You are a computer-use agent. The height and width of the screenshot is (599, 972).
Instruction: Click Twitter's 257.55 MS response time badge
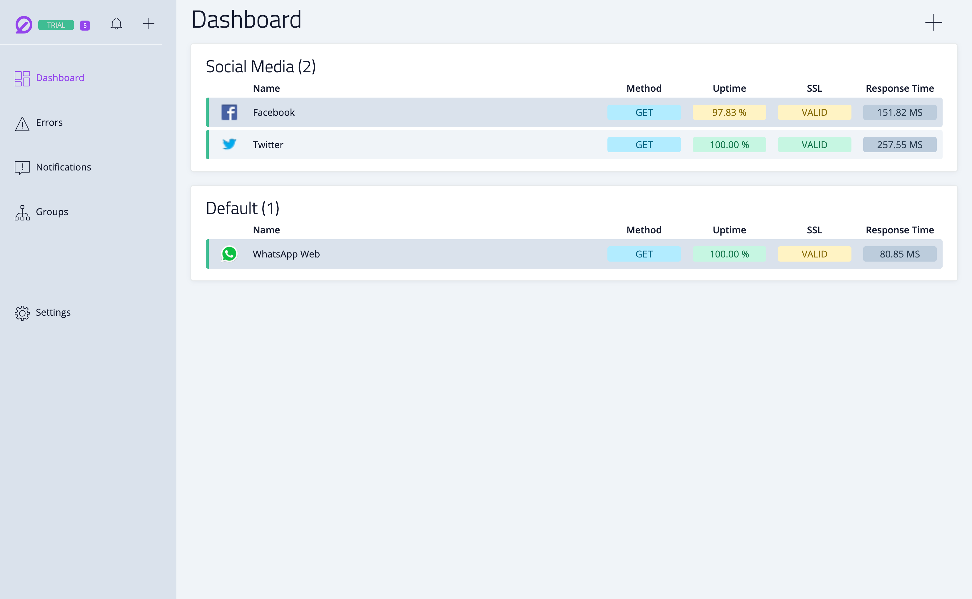(x=899, y=145)
